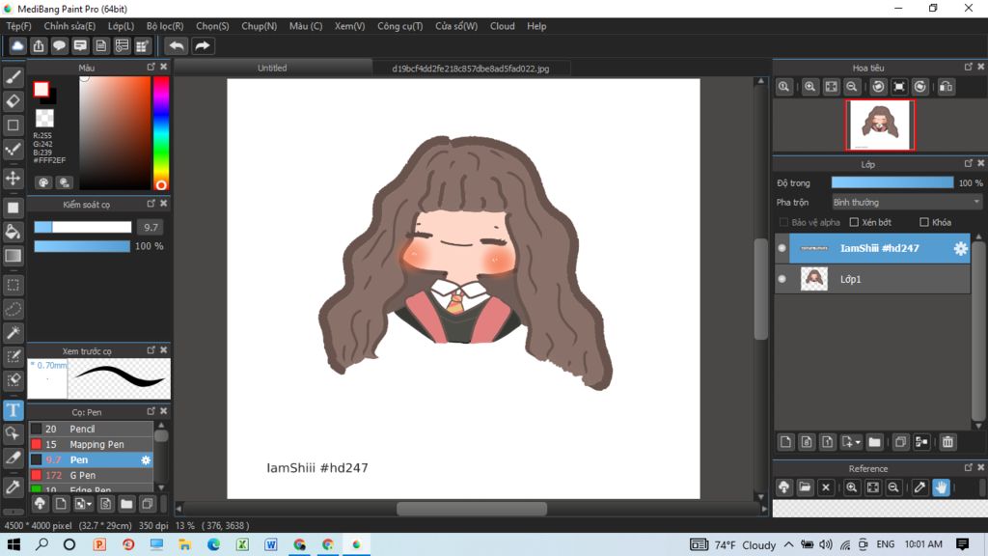Delete layer with trash icon

(x=947, y=442)
